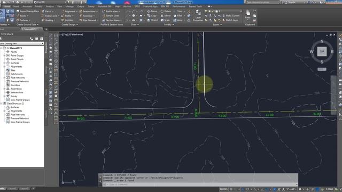The width and height of the screenshot is (342, 192).
Task: Click the Corridor tool
Action: click(x=67, y=20)
